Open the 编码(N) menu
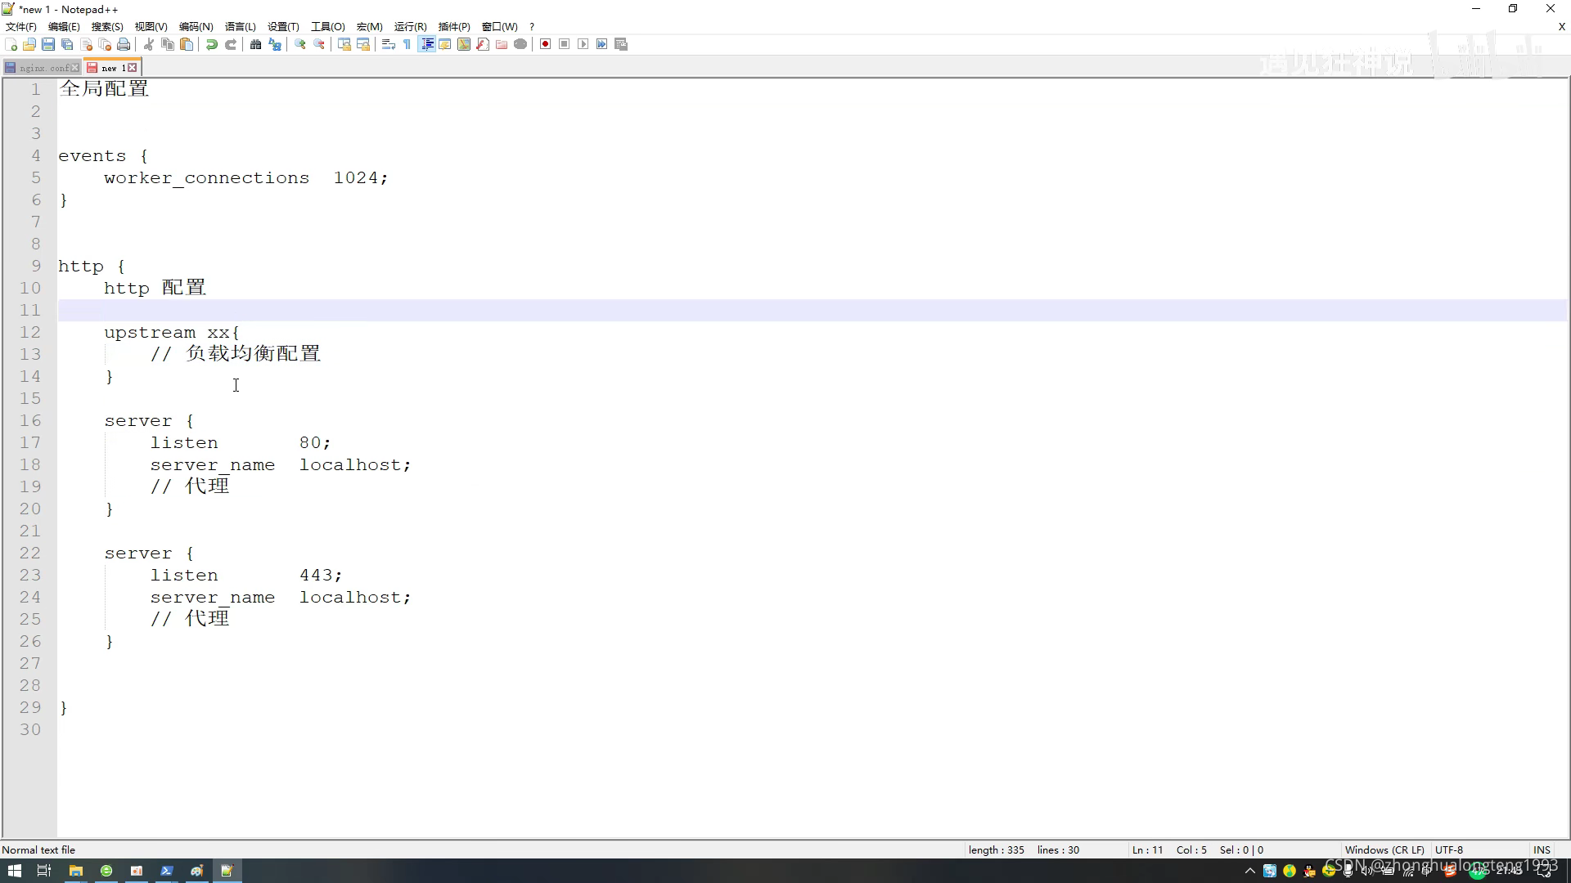This screenshot has width=1571, height=883. pos(196,26)
